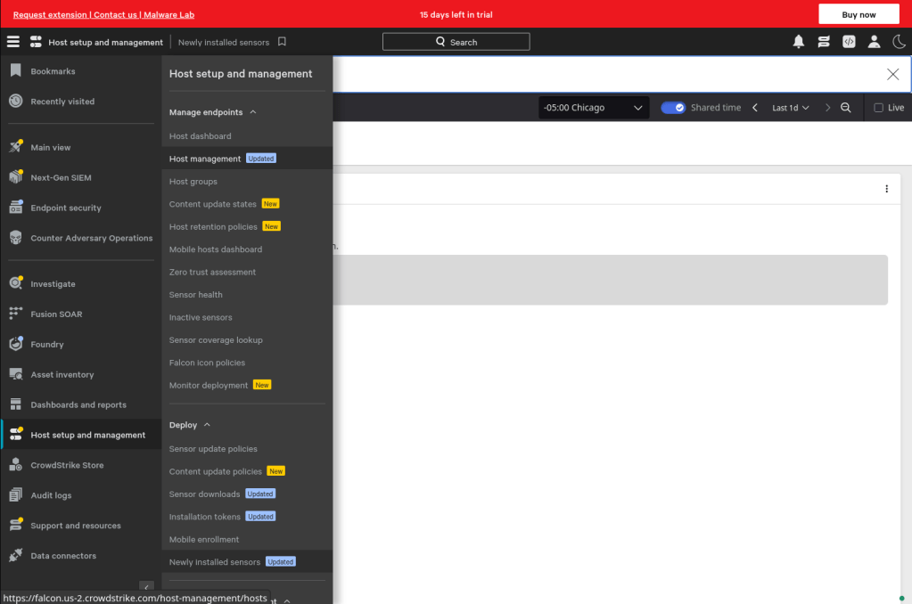Image resolution: width=912 pixels, height=604 pixels.
Task: Click the zoom out magnifier icon
Action: [x=846, y=108]
